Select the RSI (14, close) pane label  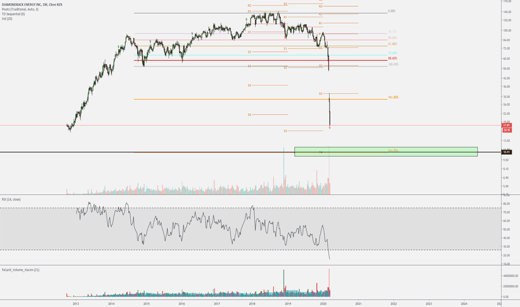pos(11,199)
